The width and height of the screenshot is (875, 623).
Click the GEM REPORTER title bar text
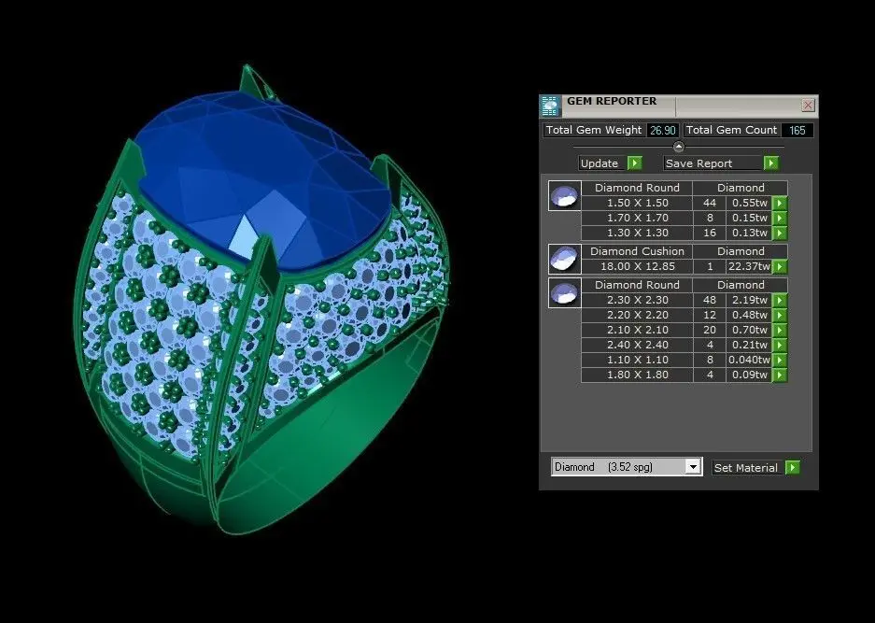(x=612, y=101)
